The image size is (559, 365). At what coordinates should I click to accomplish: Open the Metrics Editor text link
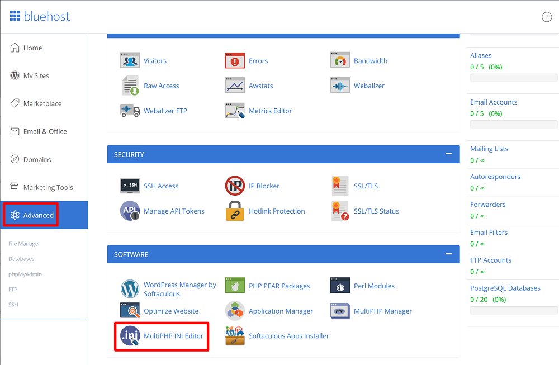270,111
